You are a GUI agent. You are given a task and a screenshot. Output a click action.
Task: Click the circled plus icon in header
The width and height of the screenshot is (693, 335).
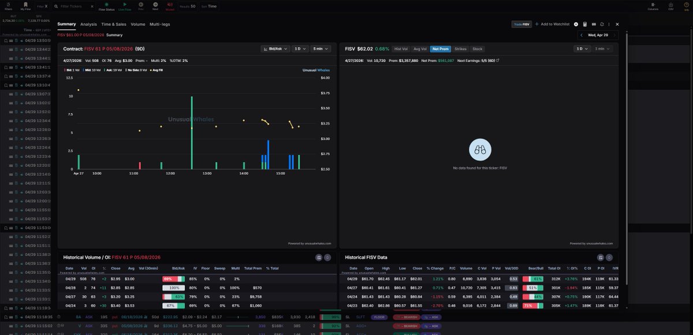click(576, 24)
